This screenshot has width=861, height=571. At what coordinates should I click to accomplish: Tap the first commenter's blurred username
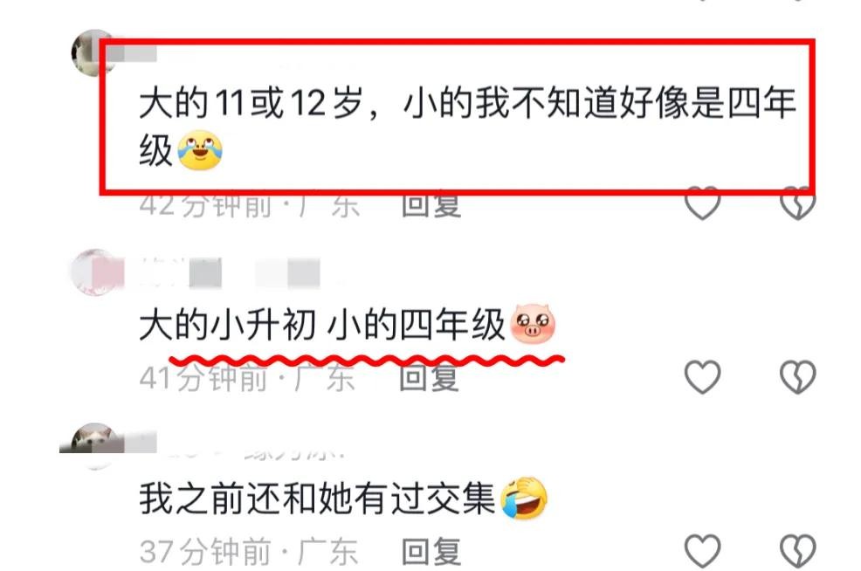point(131,53)
